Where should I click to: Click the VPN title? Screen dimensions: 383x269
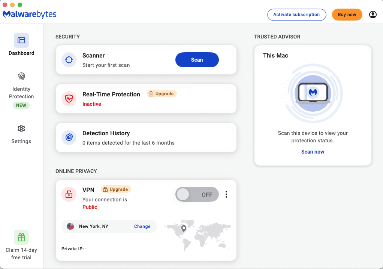(x=88, y=190)
